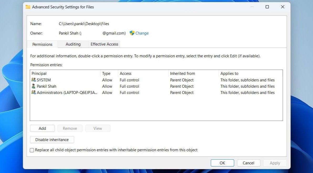This screenshot has width=313, height=173.
Task: Dismiss the dialog with Cancel
Action: [248, 163]
